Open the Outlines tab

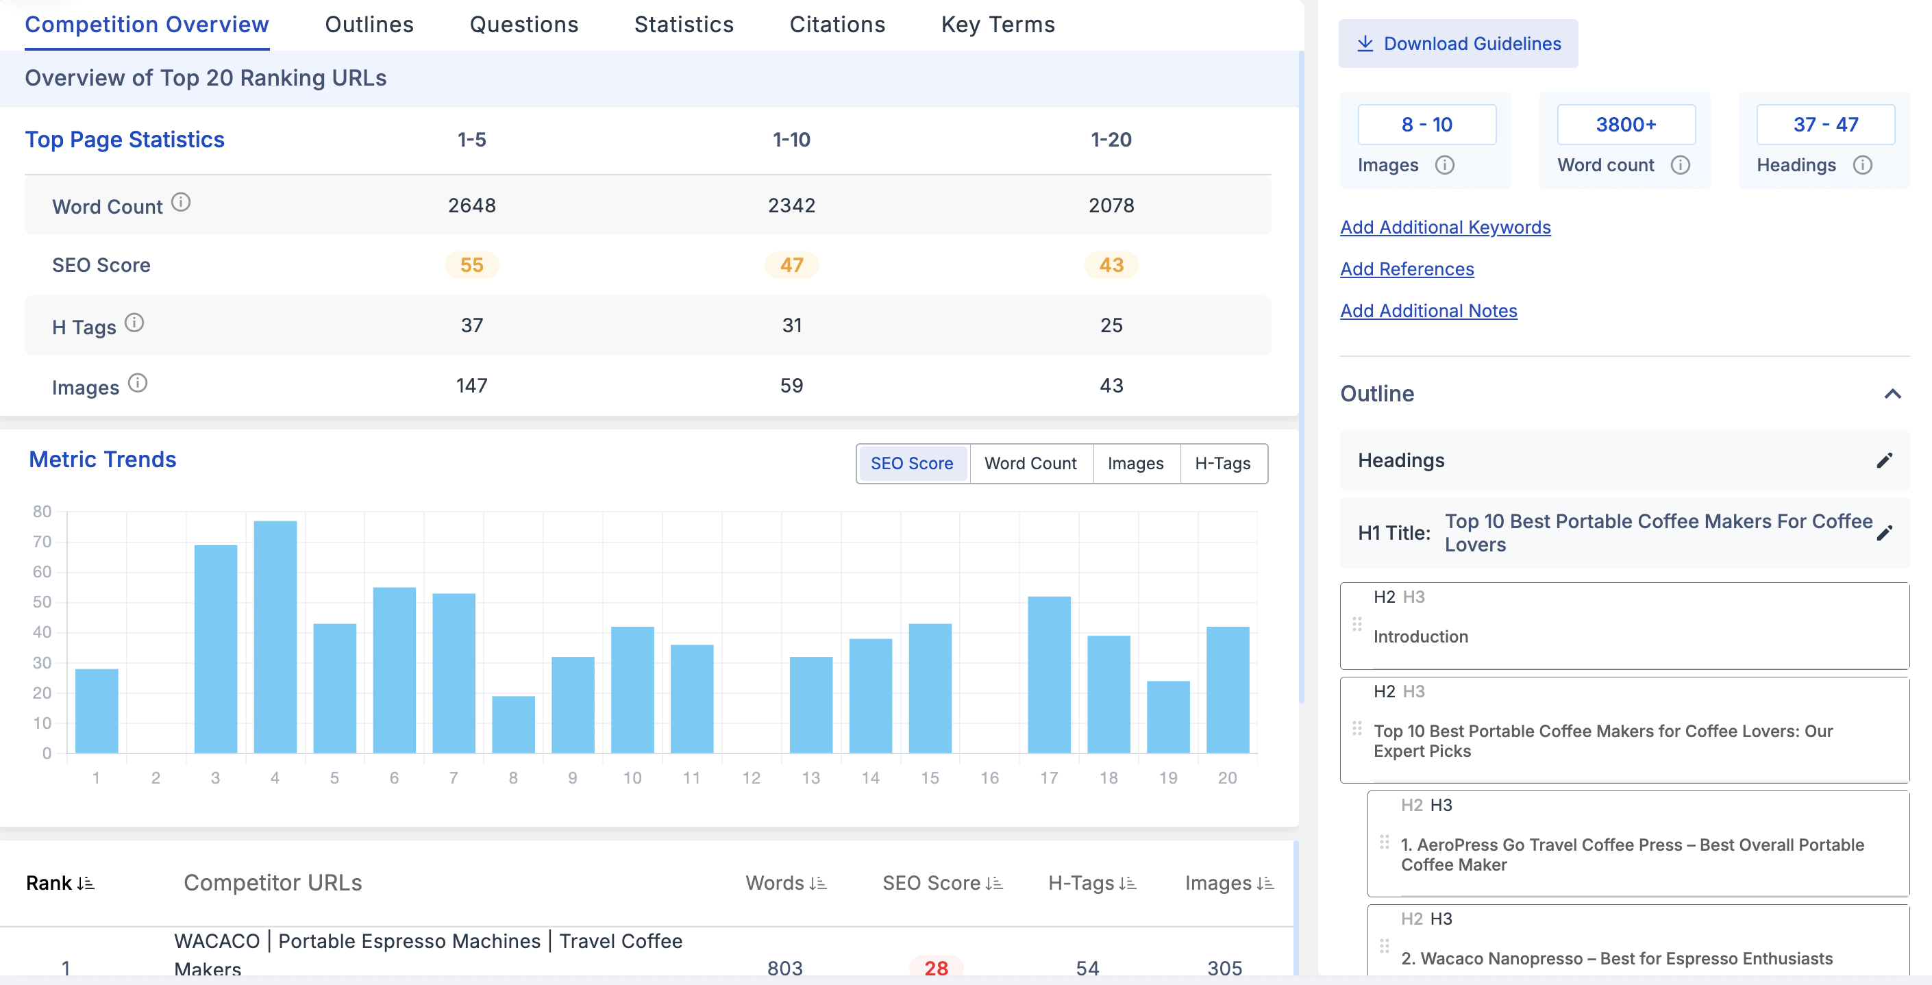pos(369,25)
